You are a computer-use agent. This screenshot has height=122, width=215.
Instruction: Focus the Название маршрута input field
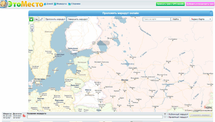pyautogui.click(x=95, y=117)
